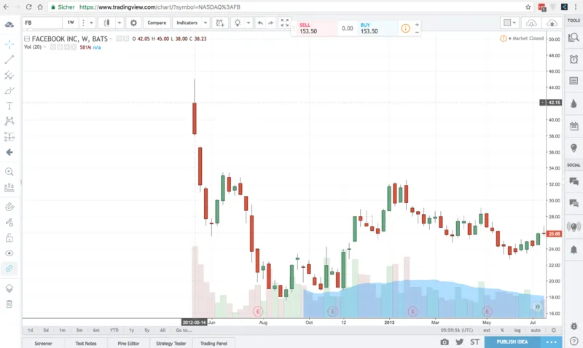Screen dimensions: 583x348
Task: Select the crosshair cursor tool
Action: pyautogui.click(x=9, y=44)
